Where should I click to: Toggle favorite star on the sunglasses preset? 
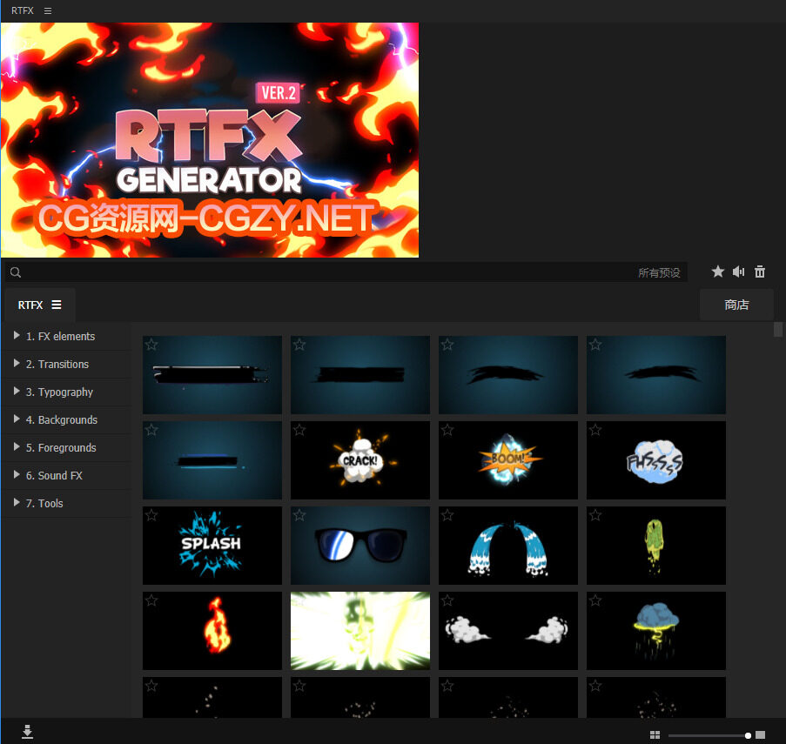pos(299,515)
